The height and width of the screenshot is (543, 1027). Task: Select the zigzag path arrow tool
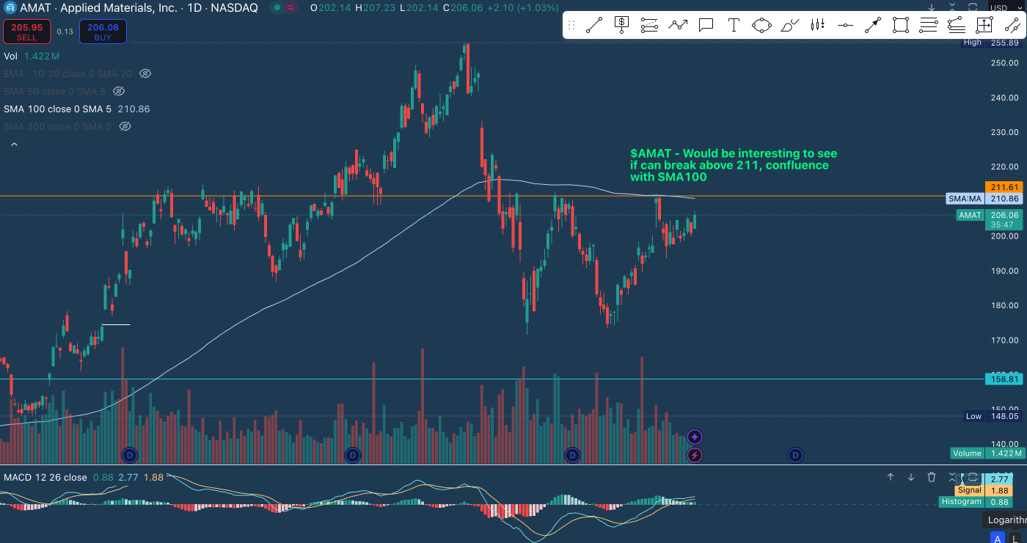click(x=678, y=26)
